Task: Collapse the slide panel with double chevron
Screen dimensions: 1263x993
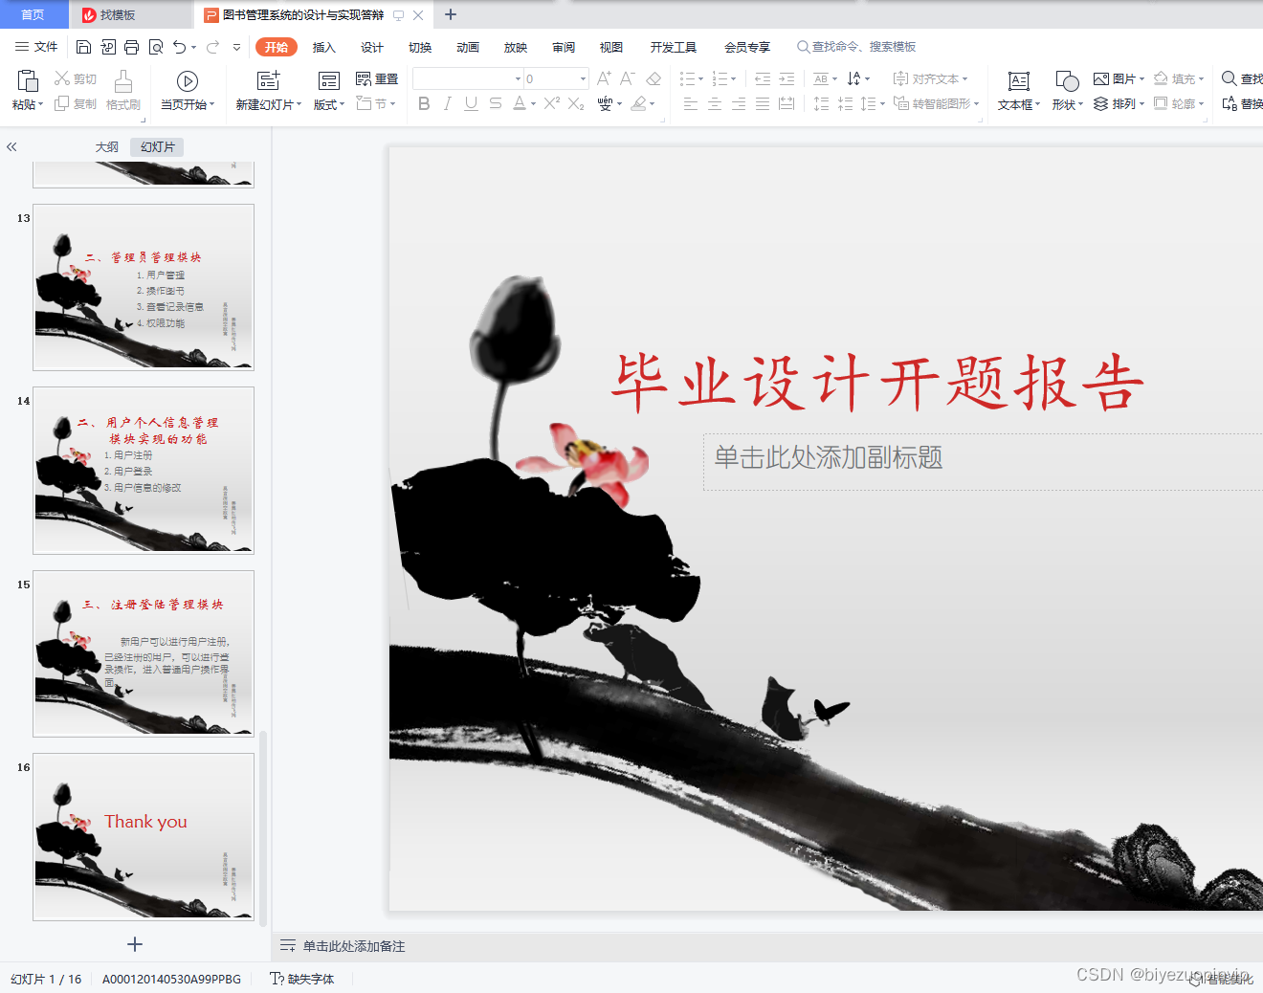Action: coord(11,147)
